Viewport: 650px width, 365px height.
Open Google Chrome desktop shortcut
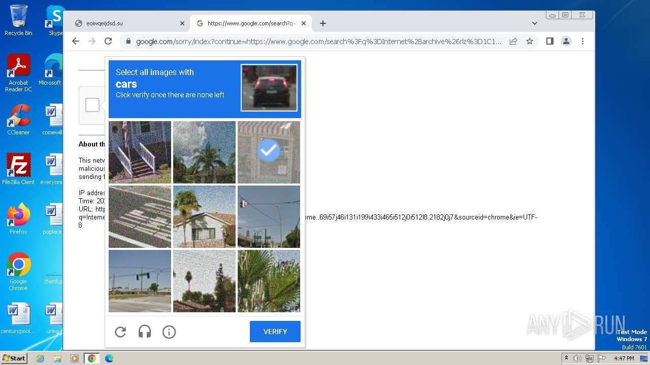[x=18, y=272]
